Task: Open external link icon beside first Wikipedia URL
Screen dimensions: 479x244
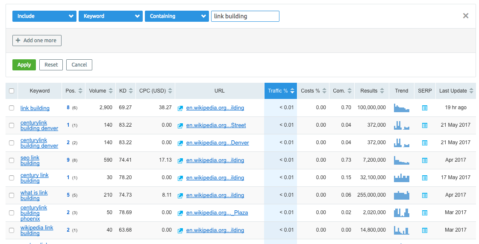Action: coord(180,108)
